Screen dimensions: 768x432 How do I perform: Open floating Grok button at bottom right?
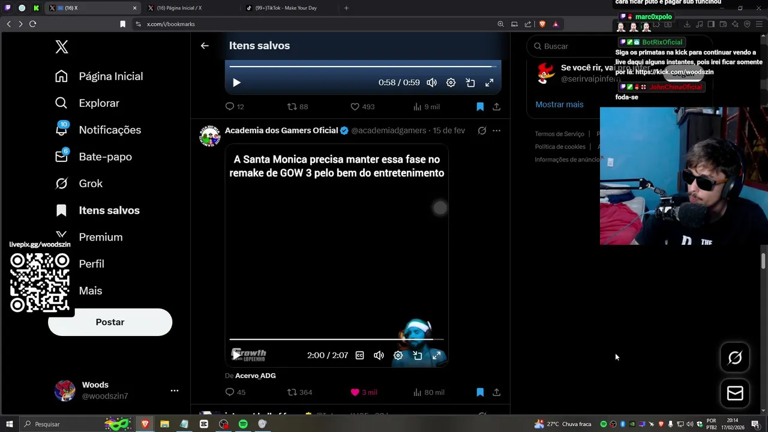tap(735, 358)
